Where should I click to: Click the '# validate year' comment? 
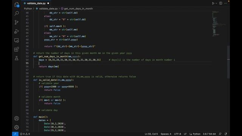coord(49,83)
